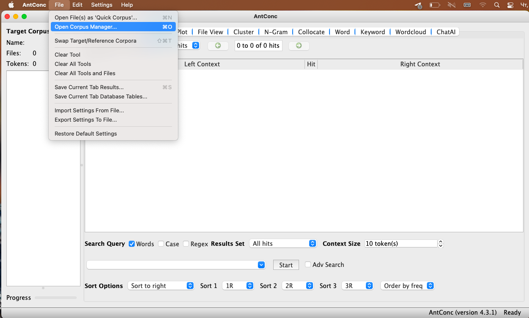This screenshot has width=529, height=318.
Task: Choose Open Corpus Manager menu item
Action: (x=113, y=27)
